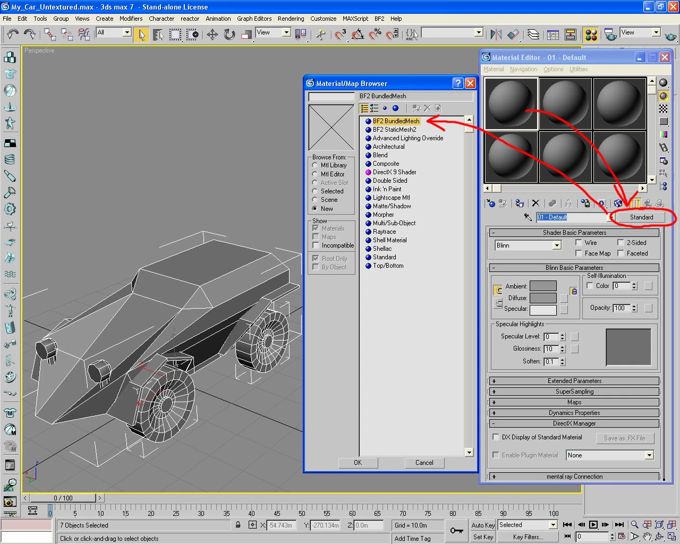The width and height of the screenshot is (680, 544).
Task: Expand the Extended Parameters rollout
Action: point(574,381)
